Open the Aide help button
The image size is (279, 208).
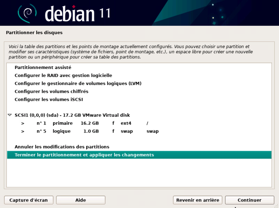click(80, 200)
